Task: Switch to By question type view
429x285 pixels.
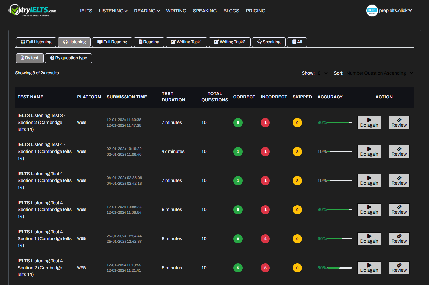Action: 68,58
